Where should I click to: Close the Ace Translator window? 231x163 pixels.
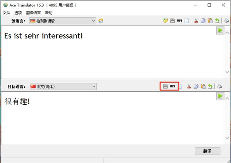click(x=223, y=5)
